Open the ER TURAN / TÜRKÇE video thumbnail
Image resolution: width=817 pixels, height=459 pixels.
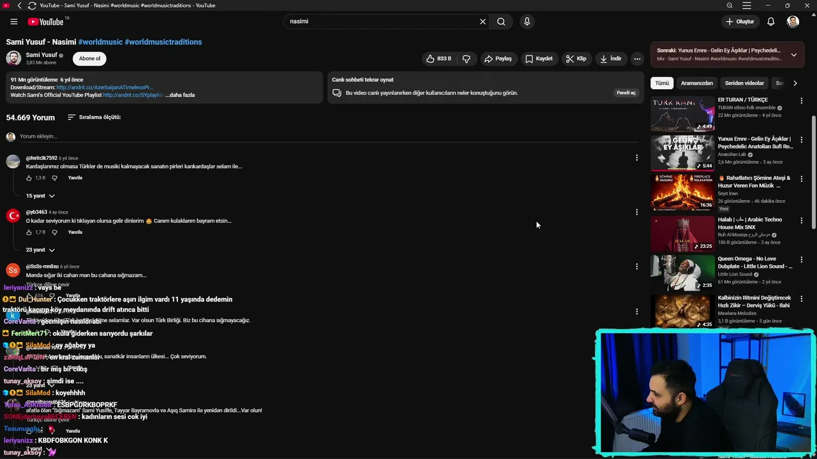682,113
